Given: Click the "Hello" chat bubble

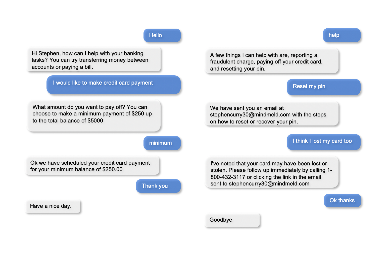Looking at the screenshot, I should (x=162, y=35).
